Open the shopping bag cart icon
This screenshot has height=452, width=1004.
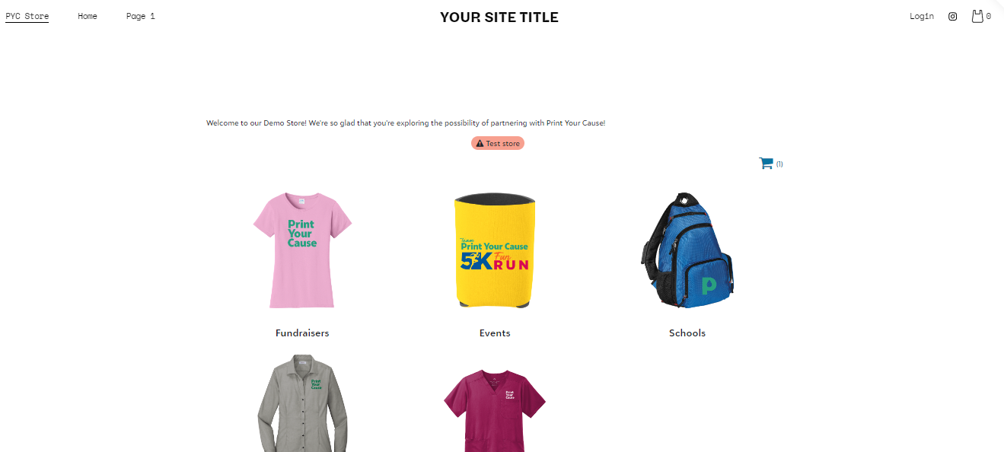coord(977,16)
